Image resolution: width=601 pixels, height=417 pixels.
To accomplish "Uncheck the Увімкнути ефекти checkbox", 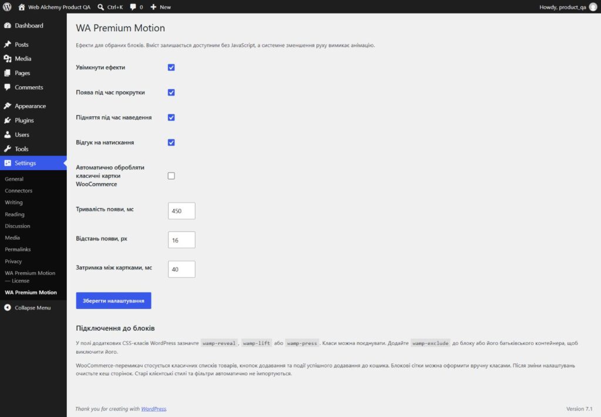I will [171, 67].
